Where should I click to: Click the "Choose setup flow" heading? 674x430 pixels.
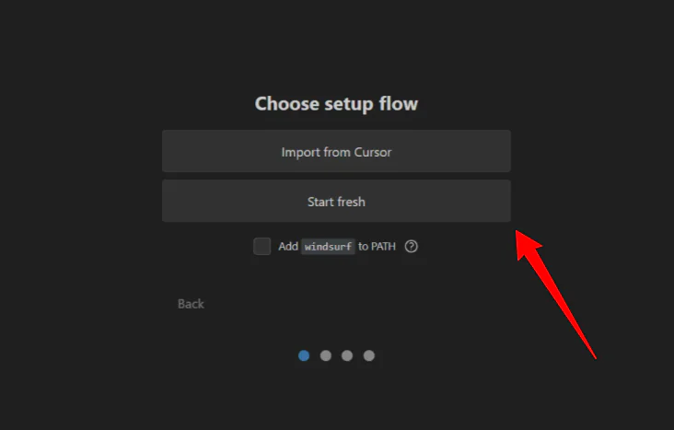click(x=336, y=104)
